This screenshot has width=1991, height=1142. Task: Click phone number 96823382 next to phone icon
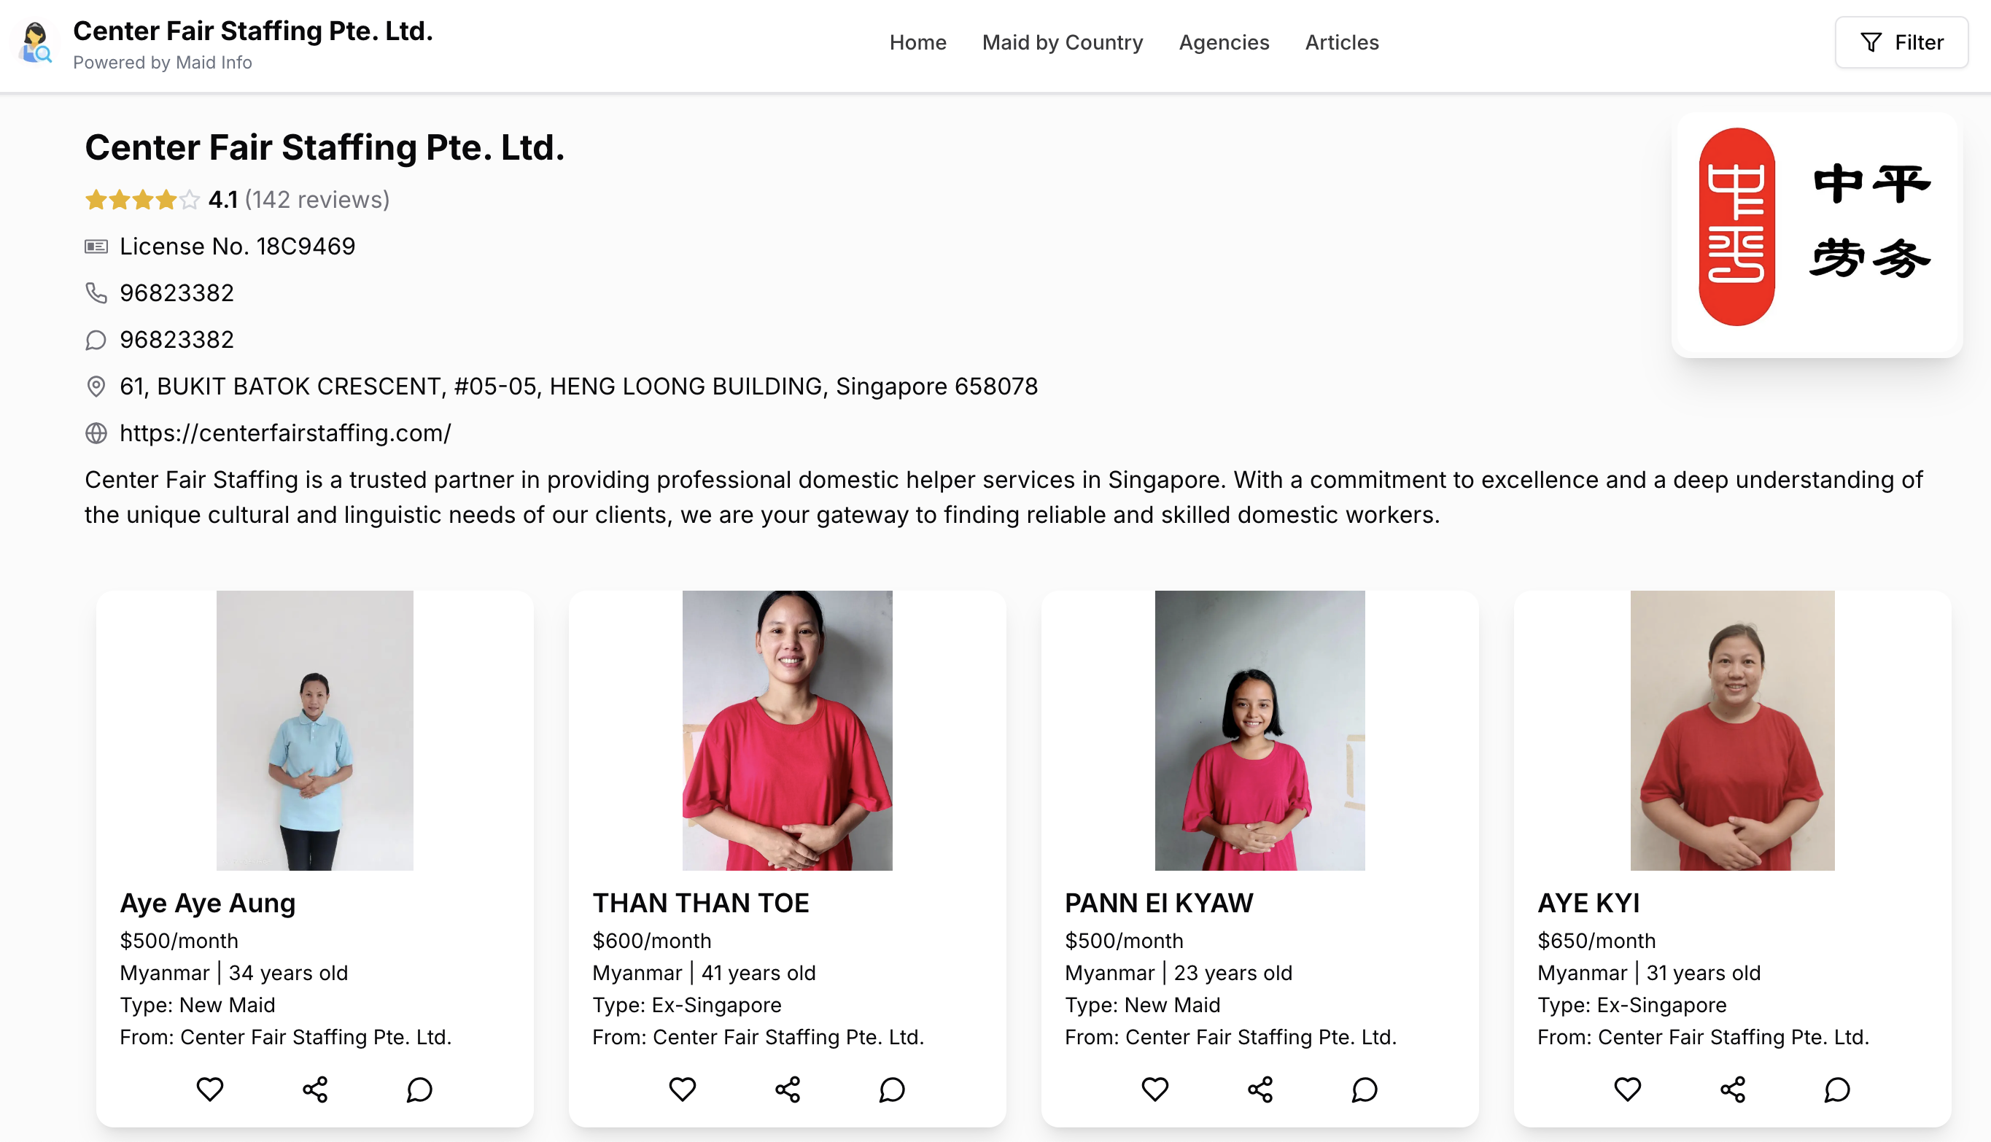coord(177,293)
